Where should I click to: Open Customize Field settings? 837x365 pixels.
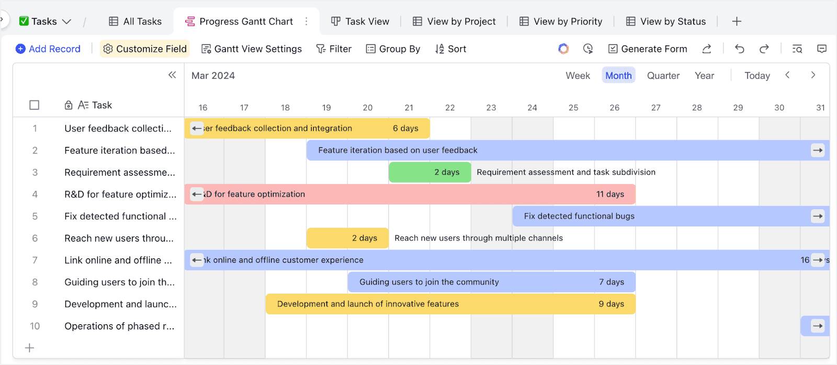click(x=145, y=49)
